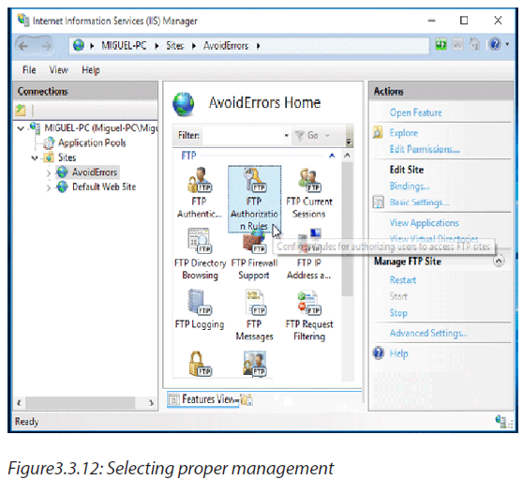This screenshot has height=480, width=523.
Task: Select FTP Authorization Rules icon
Action: [x=255, y=199]
